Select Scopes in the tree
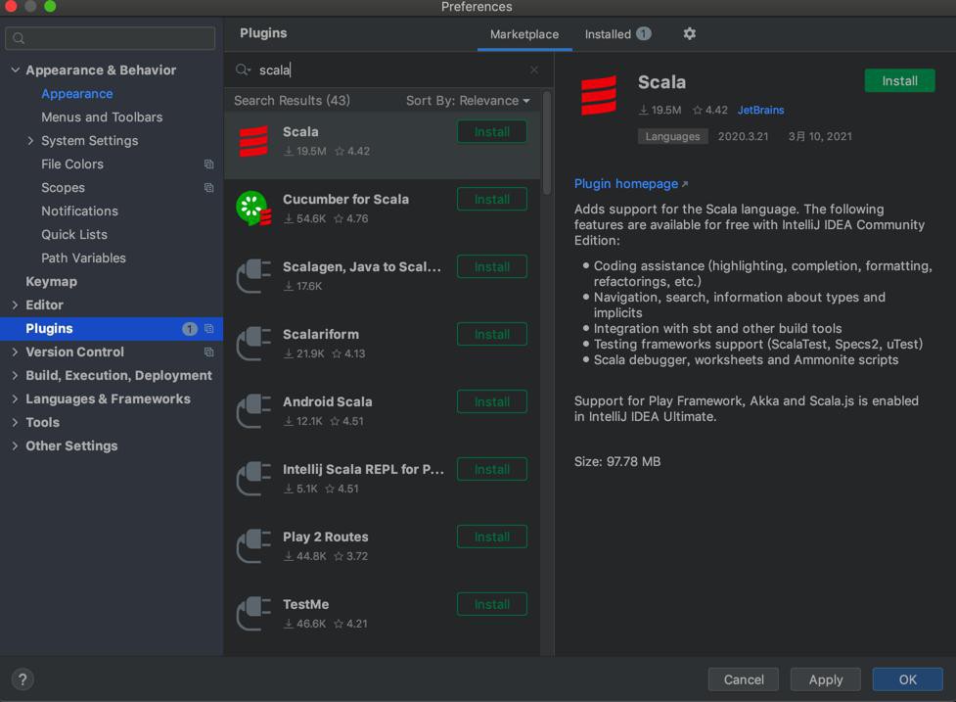The image size is (956, 702). tap(63, 188)
